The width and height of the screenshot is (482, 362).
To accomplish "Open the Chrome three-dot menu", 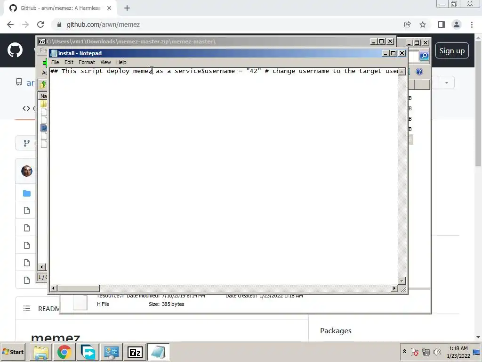I will tap(472, 25).
